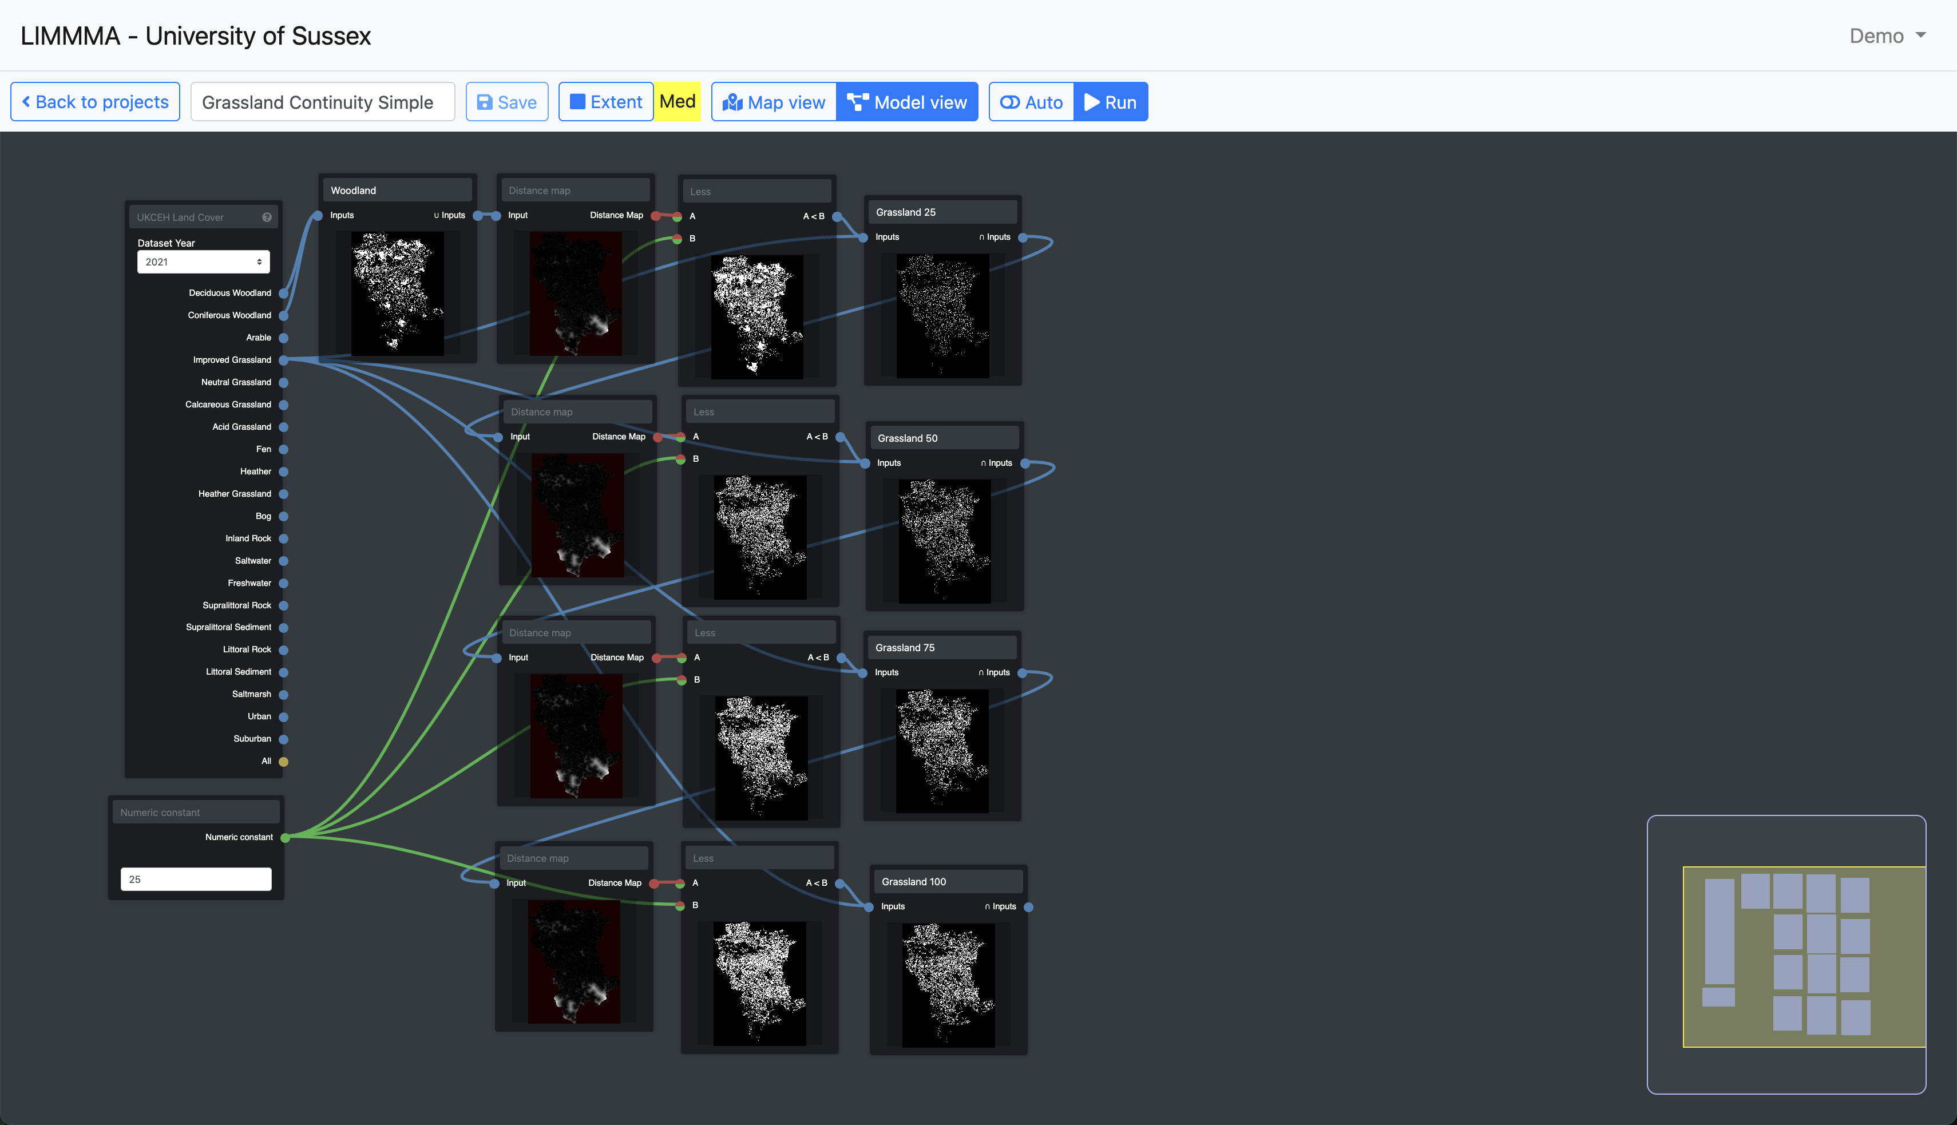Click help icon on UKCEH Land Cover node
This screenshot has height=1125, width=1957.
(267, 217)
